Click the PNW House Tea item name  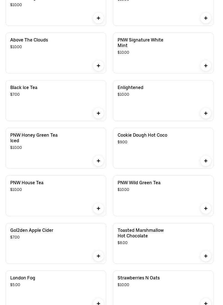[x=27, y=183]
